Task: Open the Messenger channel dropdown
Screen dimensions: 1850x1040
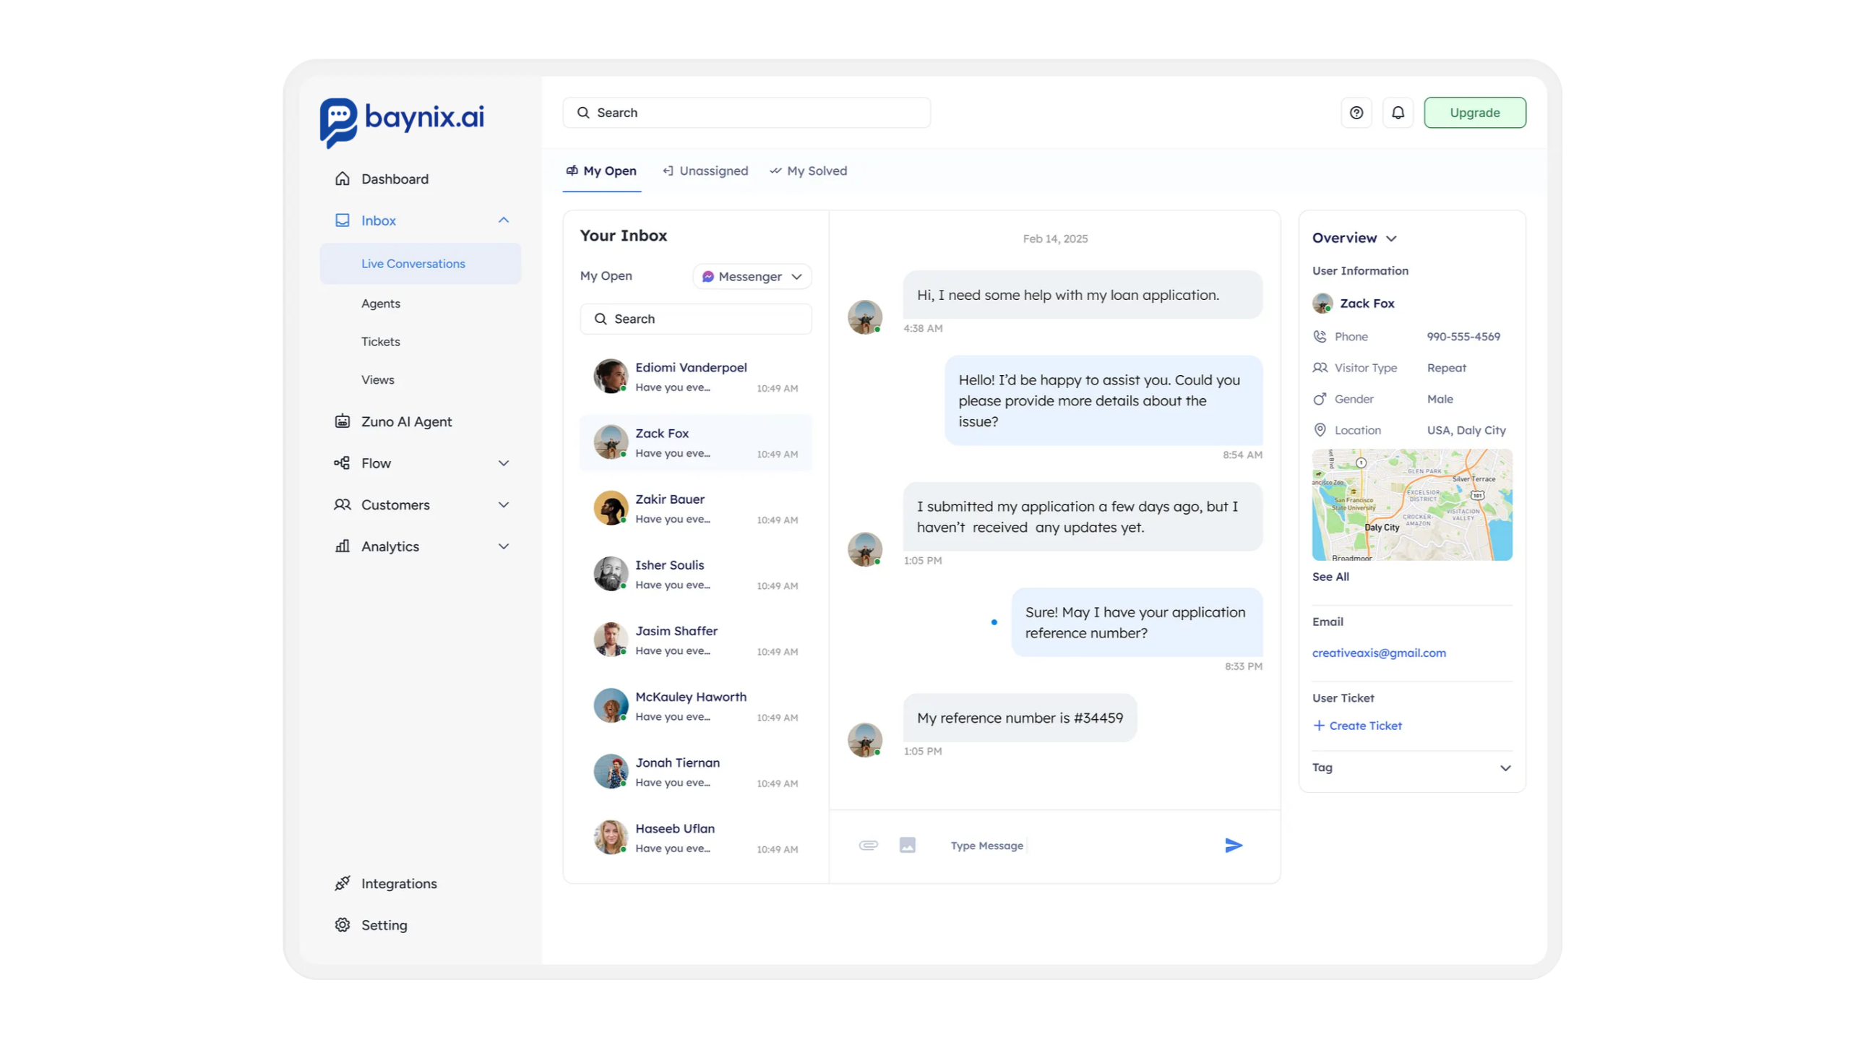Action: pos(752,276)
